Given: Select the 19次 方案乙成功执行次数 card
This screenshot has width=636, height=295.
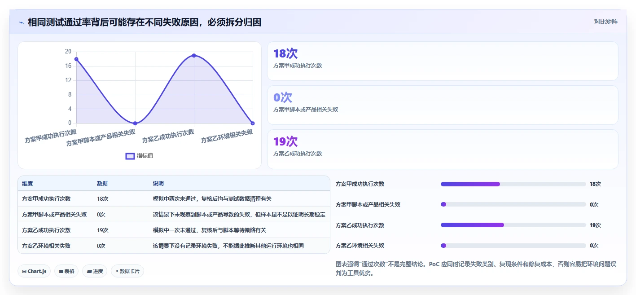Looking at the screenshot, I should 443,149.
